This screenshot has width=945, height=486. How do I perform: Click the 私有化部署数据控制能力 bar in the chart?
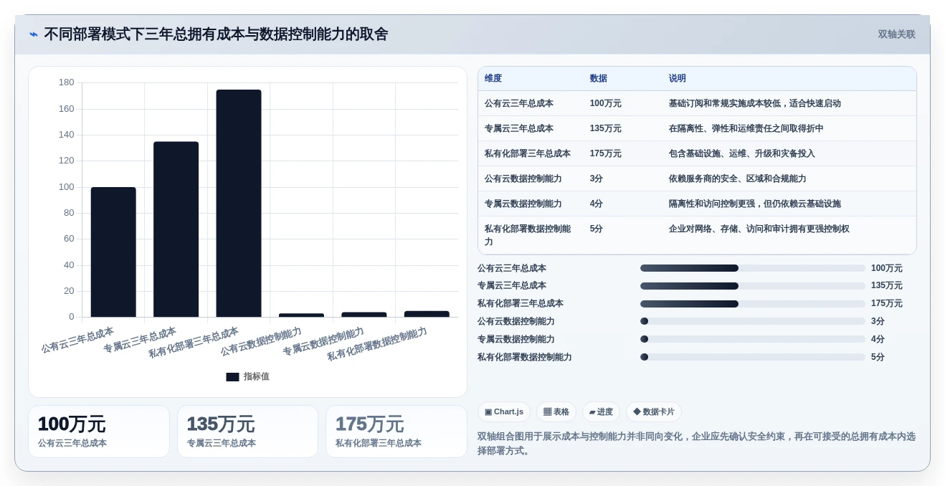point(427,313)
